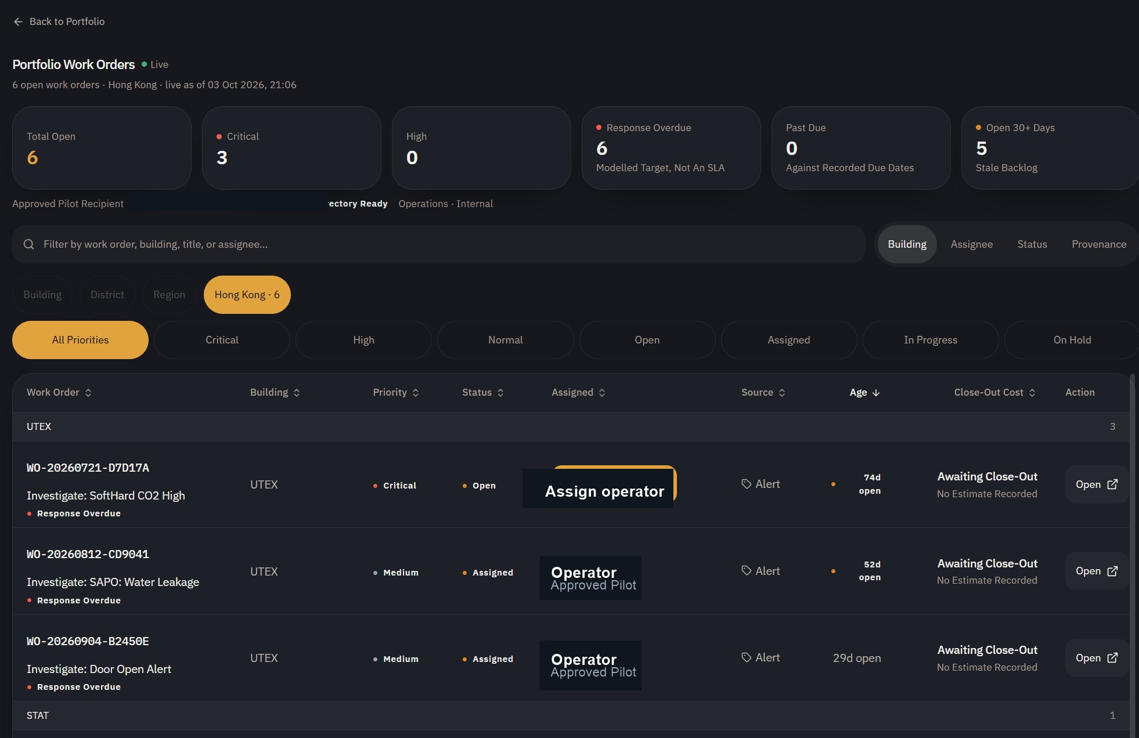The height and width of the screenshot is (738, 1139).
Task: Click the work order filter search field
Action: pyautogui.click(x=439, y=244)
